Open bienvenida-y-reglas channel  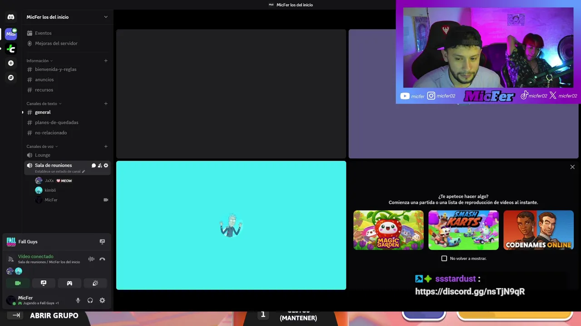pyautogui.click(x=67, y=69)
